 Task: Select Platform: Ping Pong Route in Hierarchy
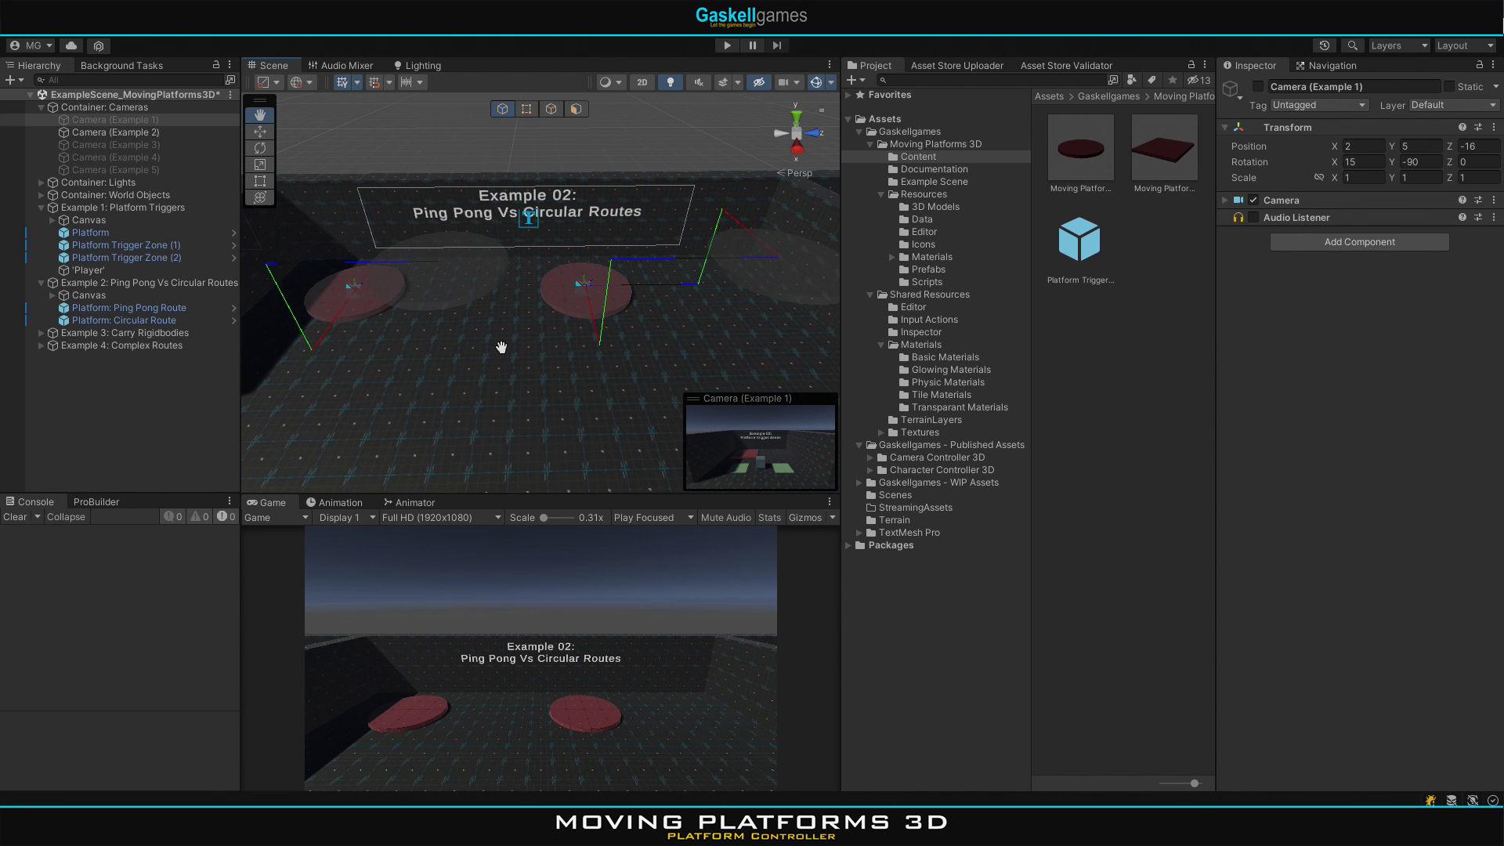pos(129,308)
